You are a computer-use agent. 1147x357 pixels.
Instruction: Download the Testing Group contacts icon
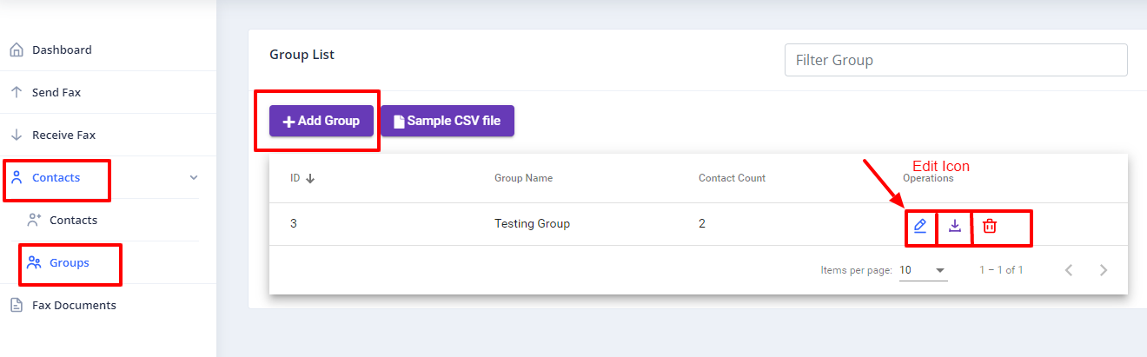[x=955, y=226]
